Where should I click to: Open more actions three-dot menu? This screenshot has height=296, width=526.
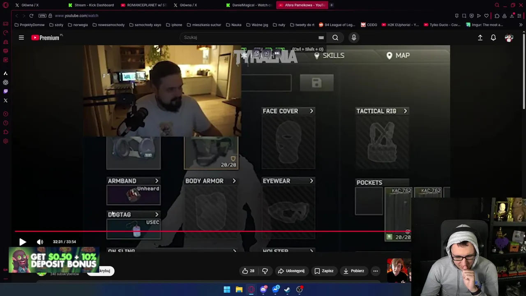[376, 271]
